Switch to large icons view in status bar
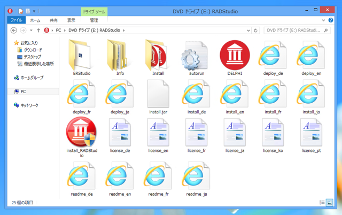Viewport: 342px width, 215px height. [330, 203]
